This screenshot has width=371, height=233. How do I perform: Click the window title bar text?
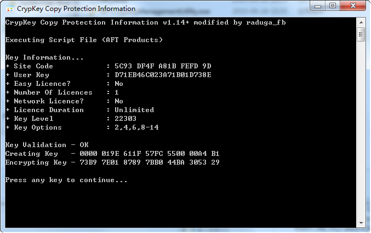[76, 9]
